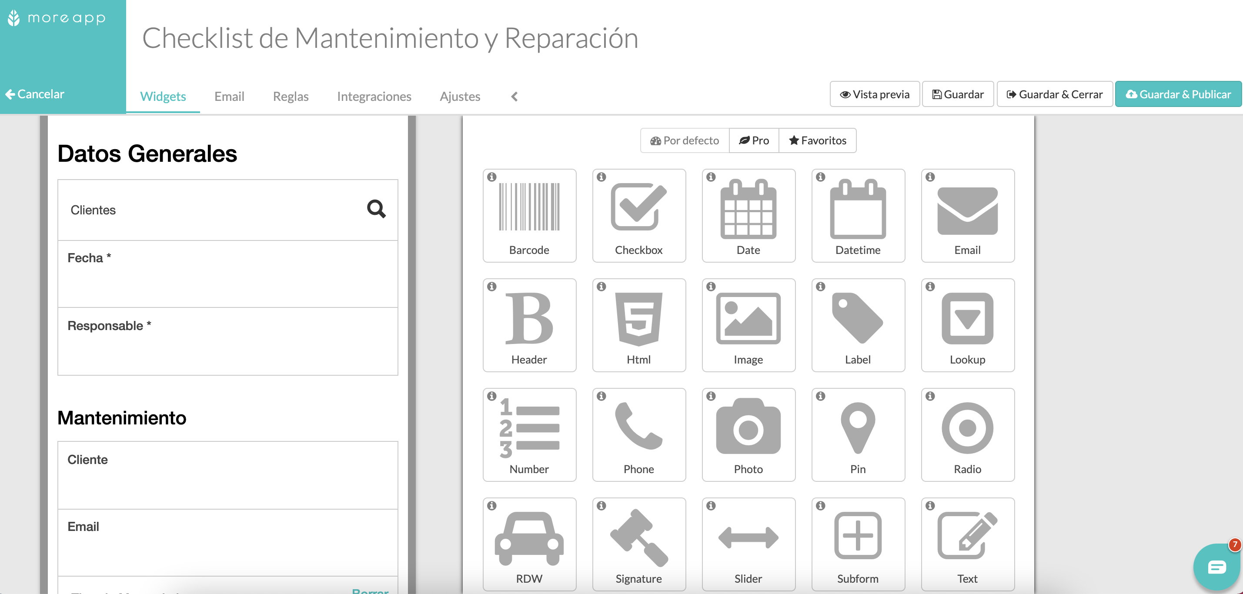
Task: Open info icon on Number widget
Action: pos(492,396)
